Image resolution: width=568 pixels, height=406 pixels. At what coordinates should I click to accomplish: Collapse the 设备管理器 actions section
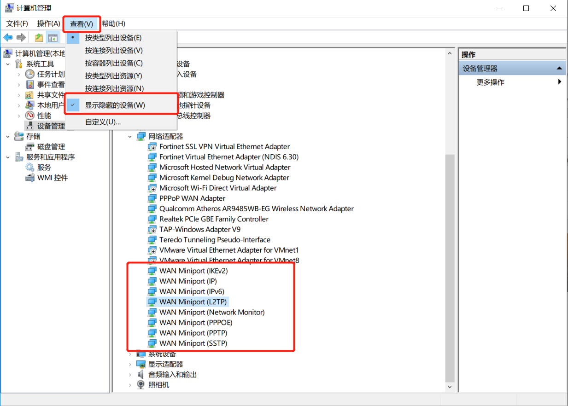[559, 68]
